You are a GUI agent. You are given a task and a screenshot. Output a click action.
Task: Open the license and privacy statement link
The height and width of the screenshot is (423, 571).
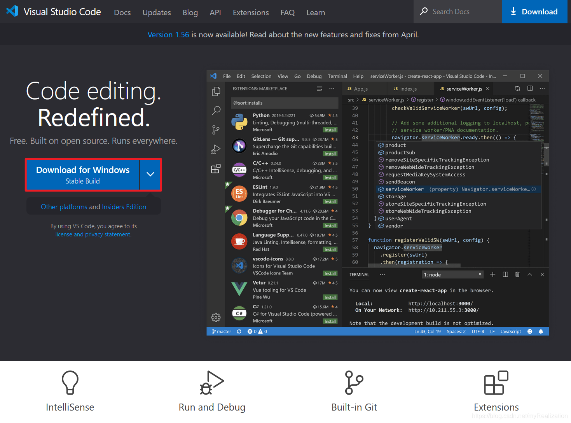93,234
